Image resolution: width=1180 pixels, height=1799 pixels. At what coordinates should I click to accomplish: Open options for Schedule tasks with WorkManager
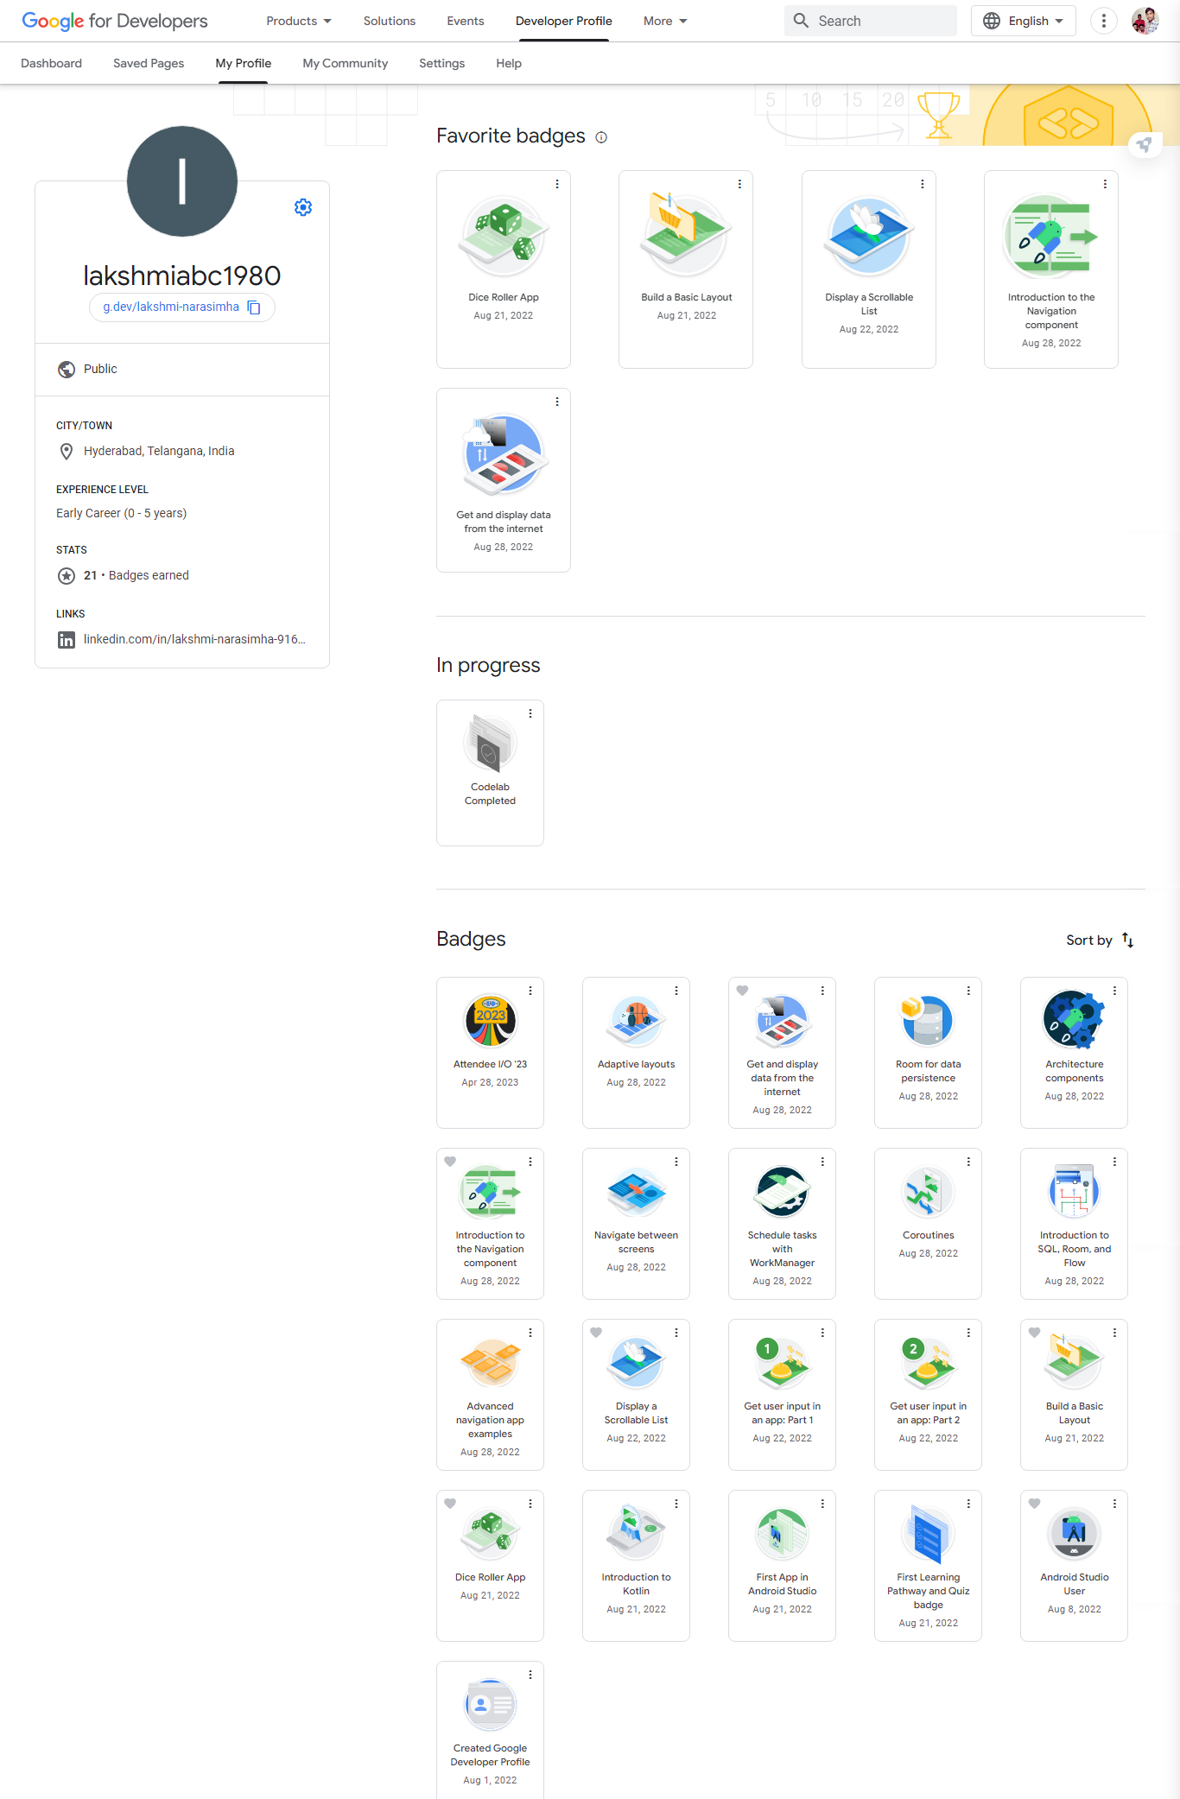coord(822,1162)
